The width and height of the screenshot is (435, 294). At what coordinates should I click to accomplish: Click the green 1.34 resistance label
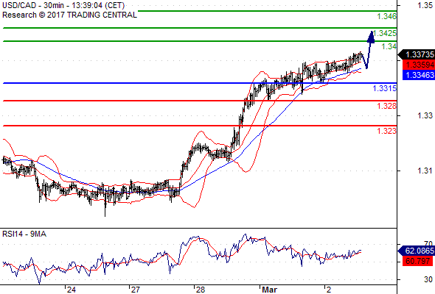(x=389, y=46)
